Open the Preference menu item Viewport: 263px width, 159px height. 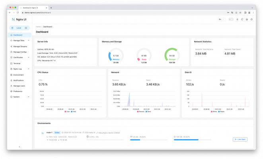[x=18, y=91]
